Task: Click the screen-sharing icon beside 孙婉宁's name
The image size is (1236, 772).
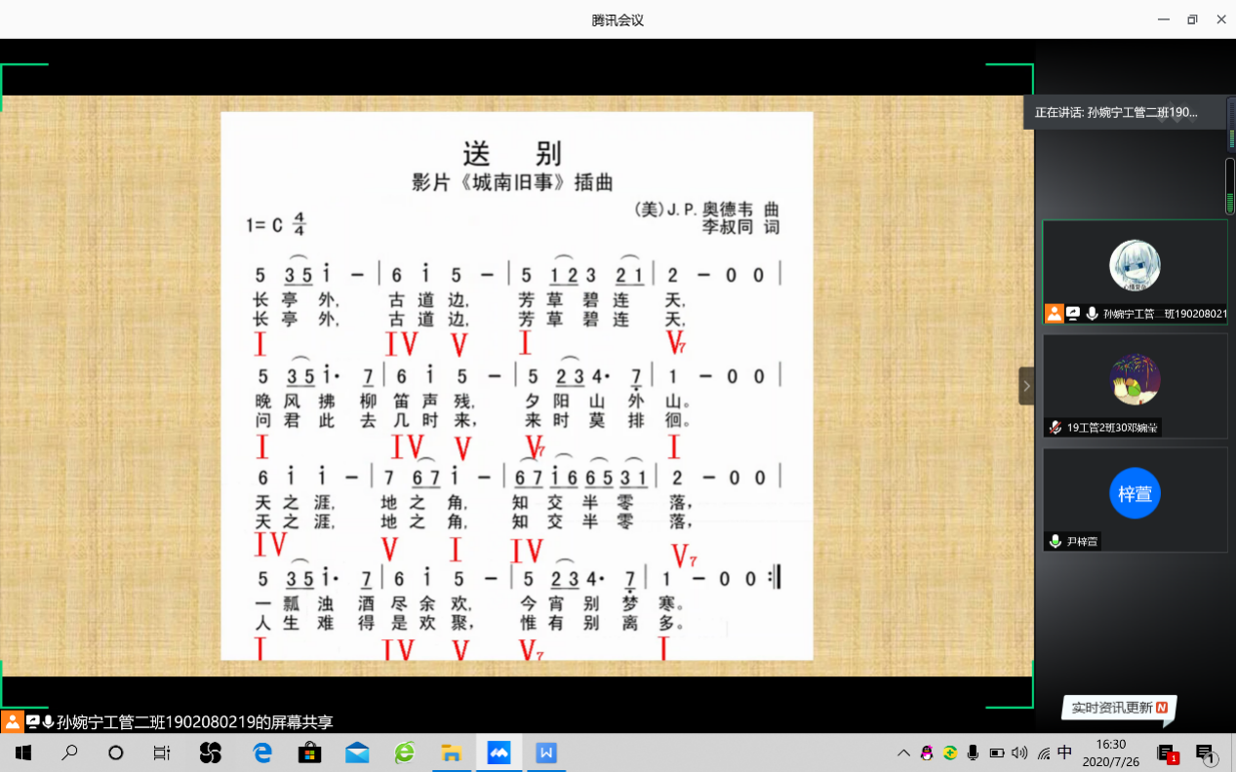Action: click(1072, 312)
